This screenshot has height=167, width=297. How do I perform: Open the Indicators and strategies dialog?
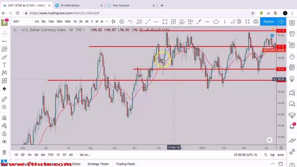(130, 22)
